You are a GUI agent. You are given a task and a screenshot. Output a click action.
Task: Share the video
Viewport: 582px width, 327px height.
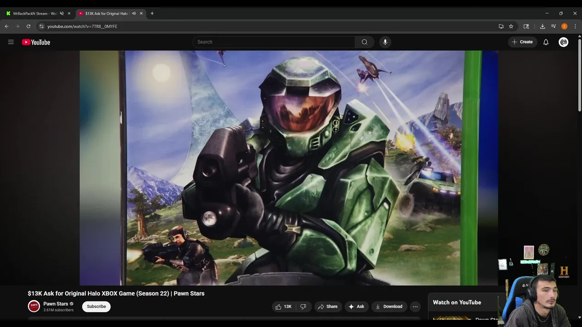point(327,307)
